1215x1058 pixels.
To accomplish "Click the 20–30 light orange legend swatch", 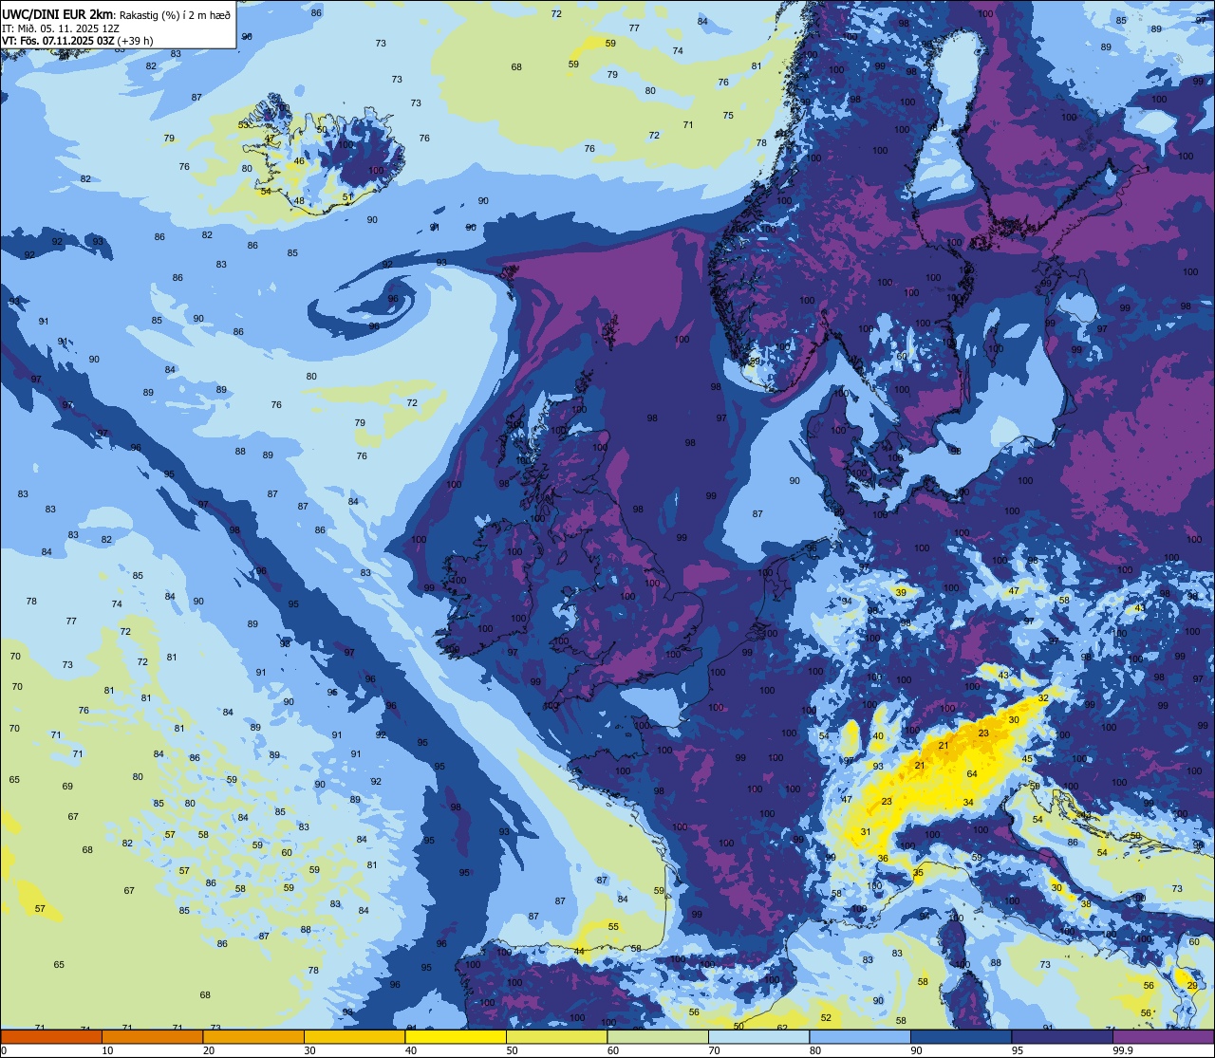I will pos(253,1037).
